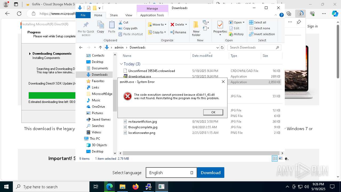Open the Application Tools tab
Image resolution: width=341 pixels, height=192 pixels.
point(152,15)
